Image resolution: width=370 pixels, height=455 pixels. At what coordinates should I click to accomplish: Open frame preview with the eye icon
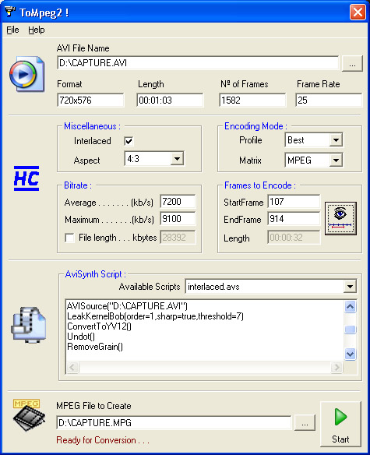click(340, 218)
